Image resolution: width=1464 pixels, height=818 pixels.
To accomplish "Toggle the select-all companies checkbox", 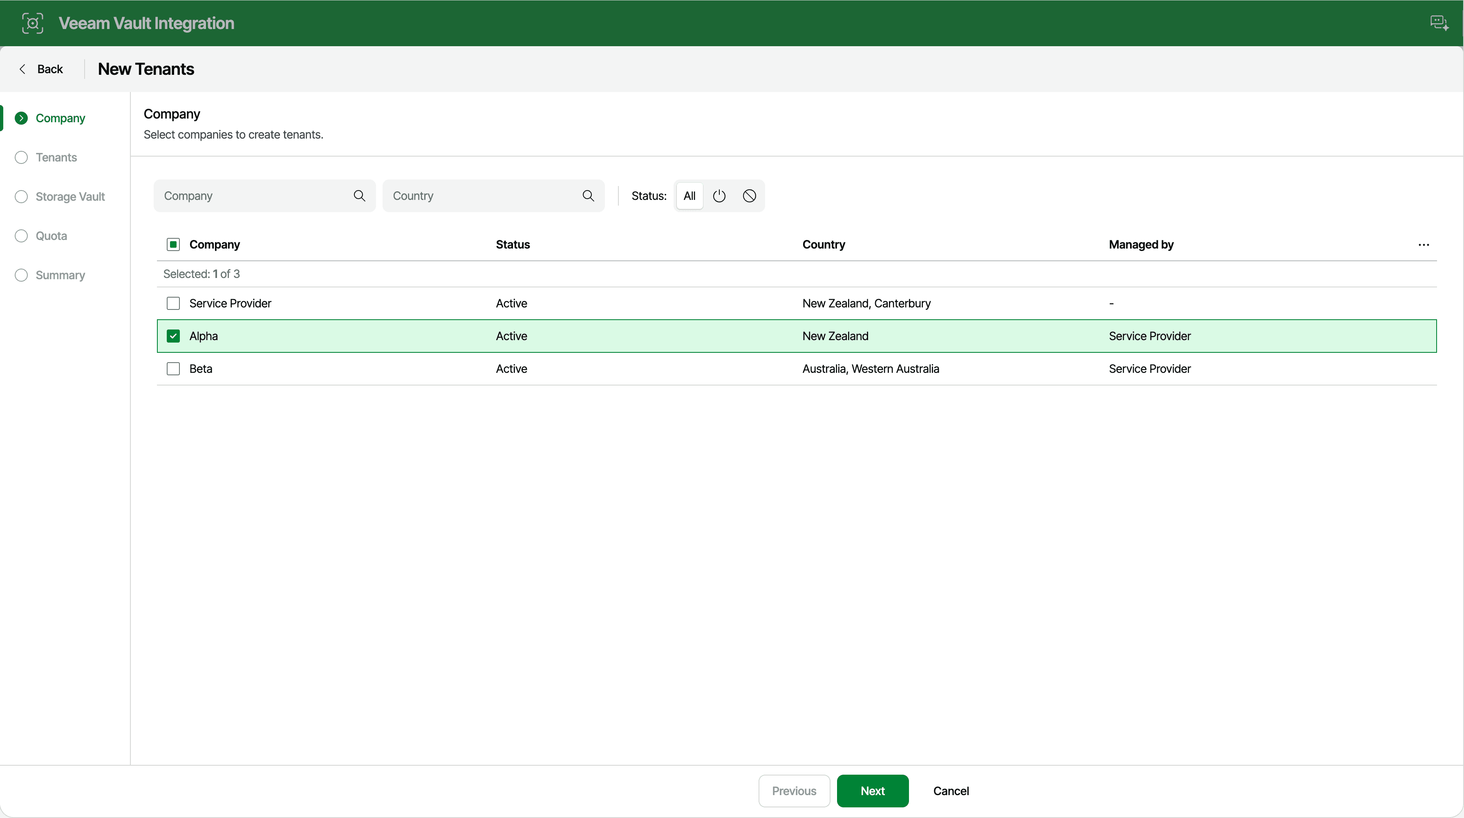I will (x=173, y=244).
